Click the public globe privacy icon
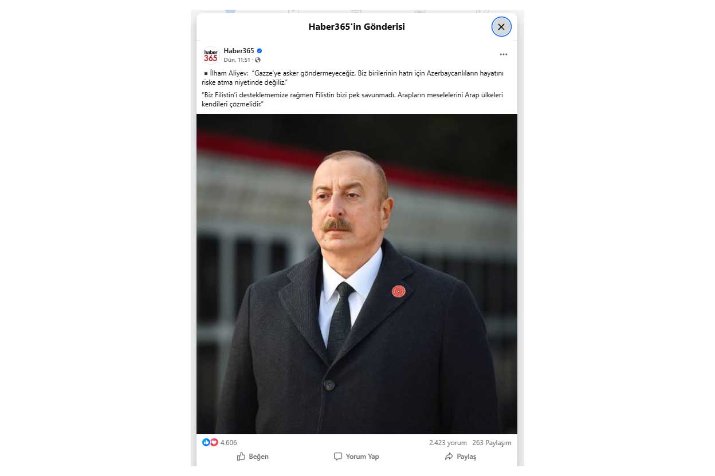This screenshot has height=476, width=715. point(258,59)
